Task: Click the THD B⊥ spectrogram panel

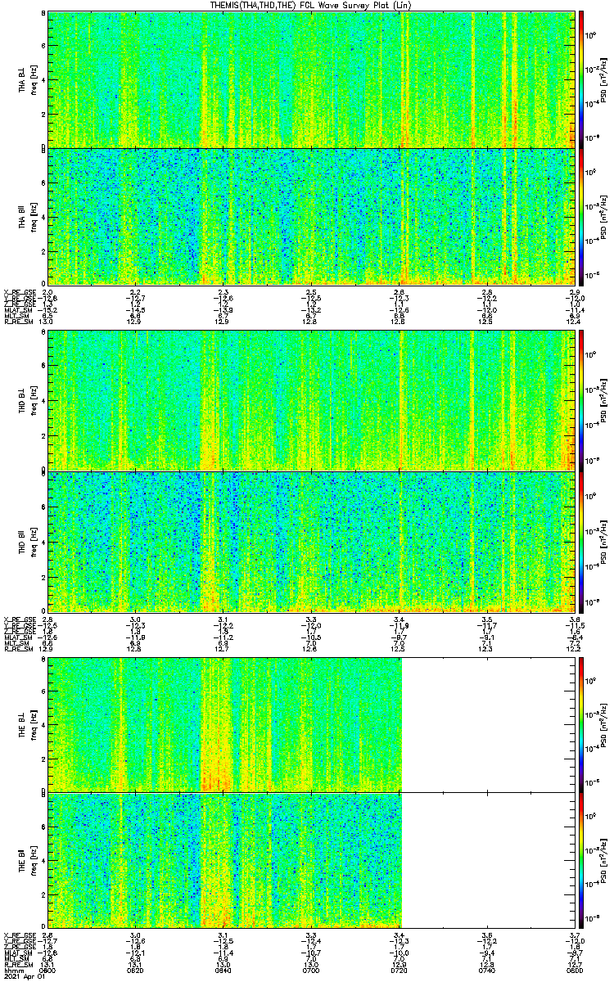Action: click(309, 400)
